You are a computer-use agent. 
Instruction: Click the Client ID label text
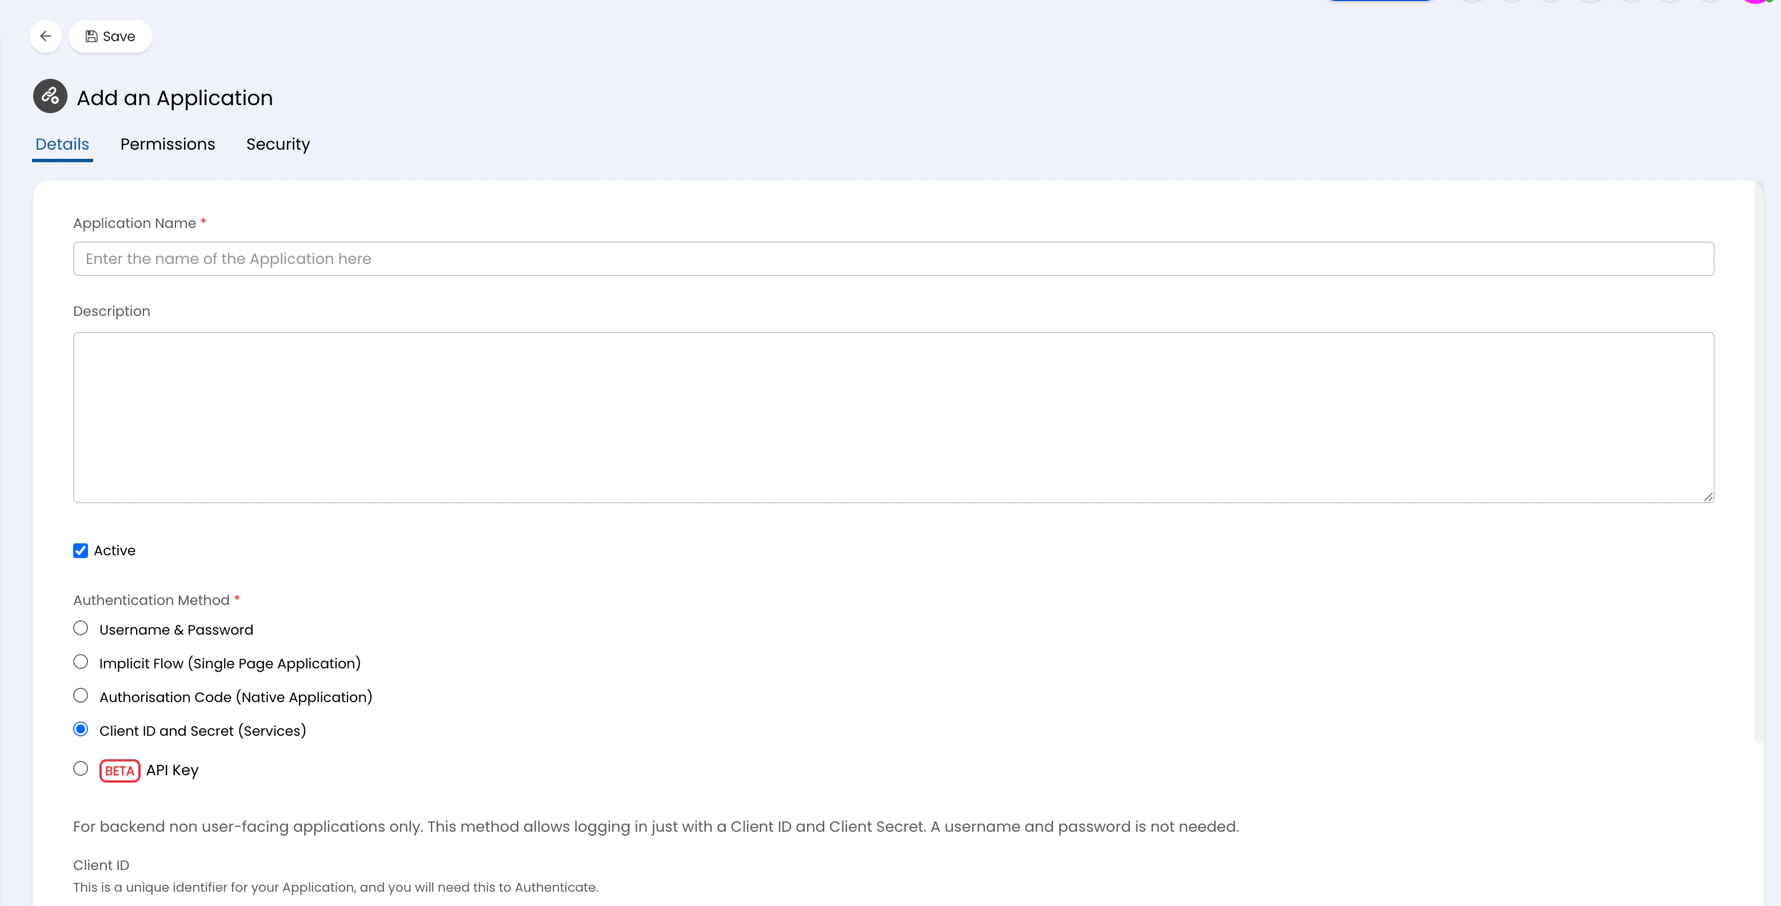[101, 864]
